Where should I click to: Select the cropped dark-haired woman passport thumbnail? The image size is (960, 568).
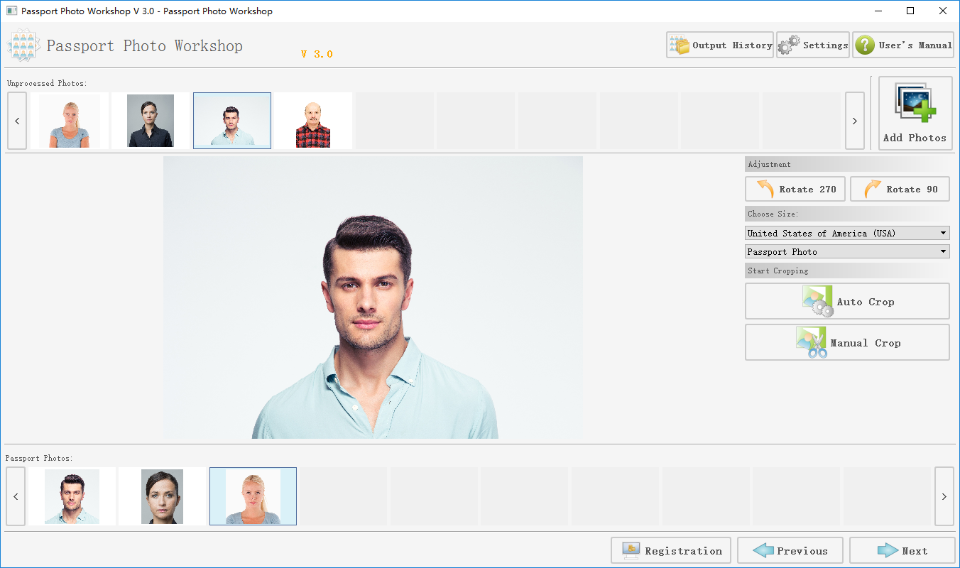pos(162,496)
